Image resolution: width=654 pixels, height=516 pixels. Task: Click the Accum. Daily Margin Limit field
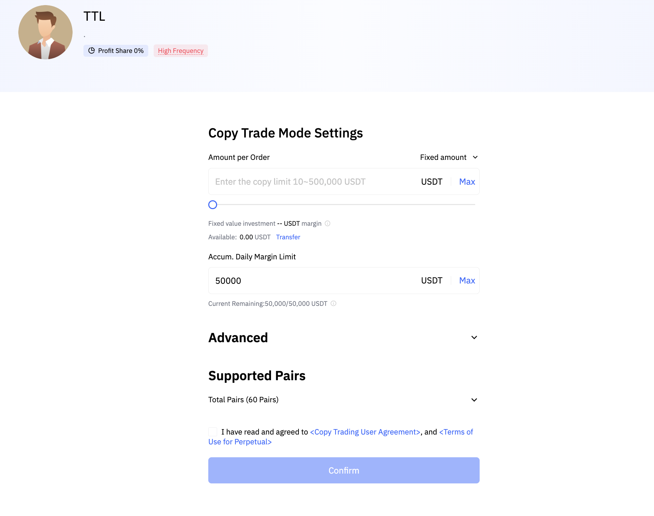click(x=312, y=281)
